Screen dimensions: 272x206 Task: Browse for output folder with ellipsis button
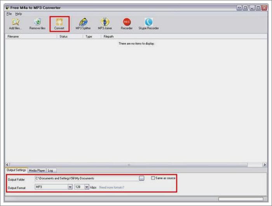point(141,178)
